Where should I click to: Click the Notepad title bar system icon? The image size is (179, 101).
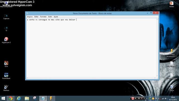coord(28,13)
